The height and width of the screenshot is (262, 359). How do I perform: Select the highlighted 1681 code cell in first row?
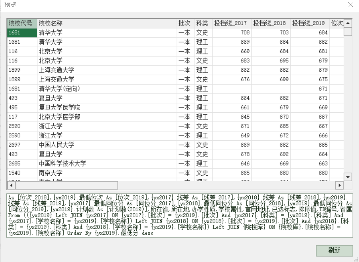(22, 33)
